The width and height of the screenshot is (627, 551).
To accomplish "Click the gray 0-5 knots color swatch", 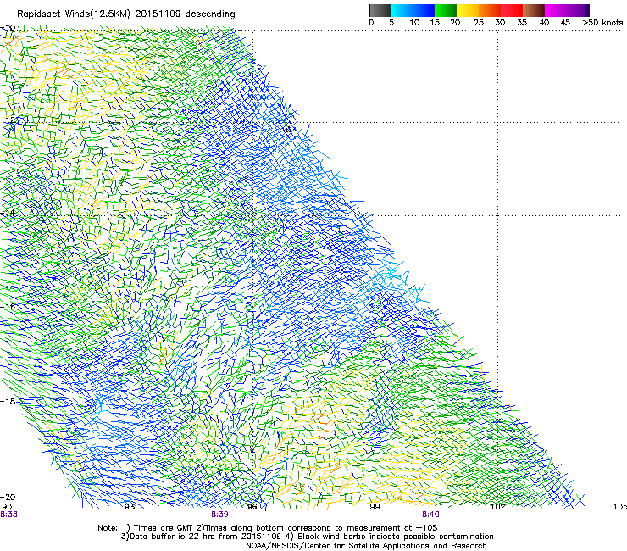I will pos(380,10).
